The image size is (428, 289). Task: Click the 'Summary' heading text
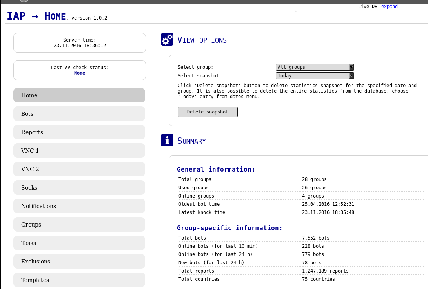191,141
